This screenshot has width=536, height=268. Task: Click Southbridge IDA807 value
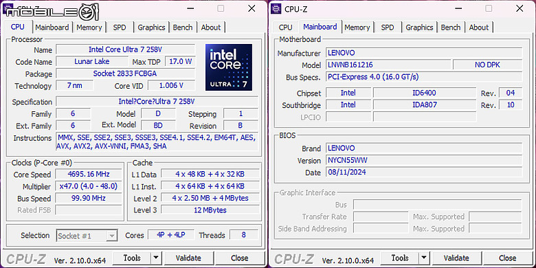(425, 104)
